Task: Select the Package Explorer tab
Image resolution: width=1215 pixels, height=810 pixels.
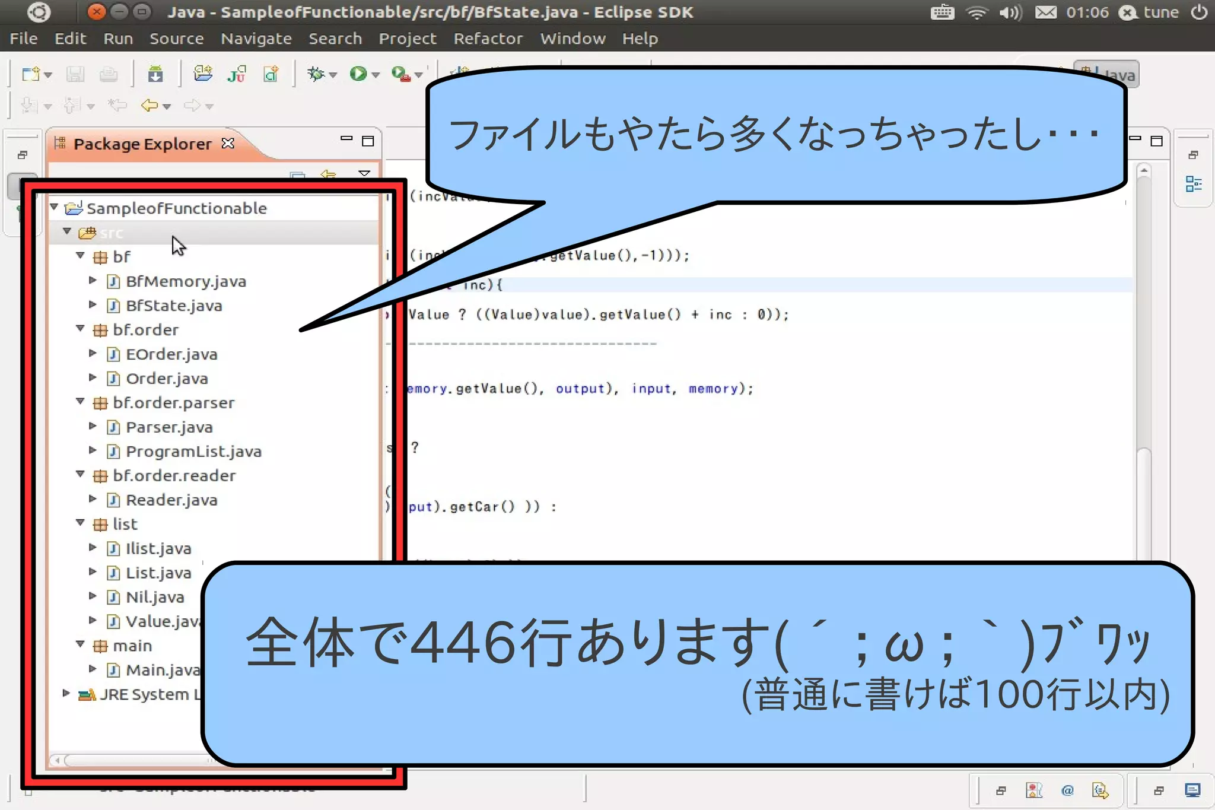Action: point(142,144)
